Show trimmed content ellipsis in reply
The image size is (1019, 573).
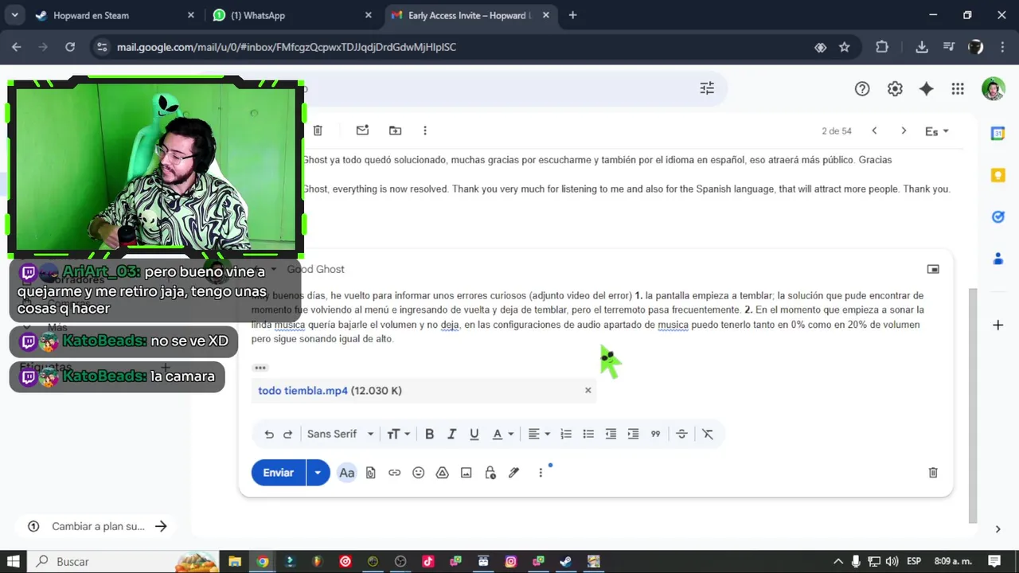pyautogui.click(x=260, y=368)
